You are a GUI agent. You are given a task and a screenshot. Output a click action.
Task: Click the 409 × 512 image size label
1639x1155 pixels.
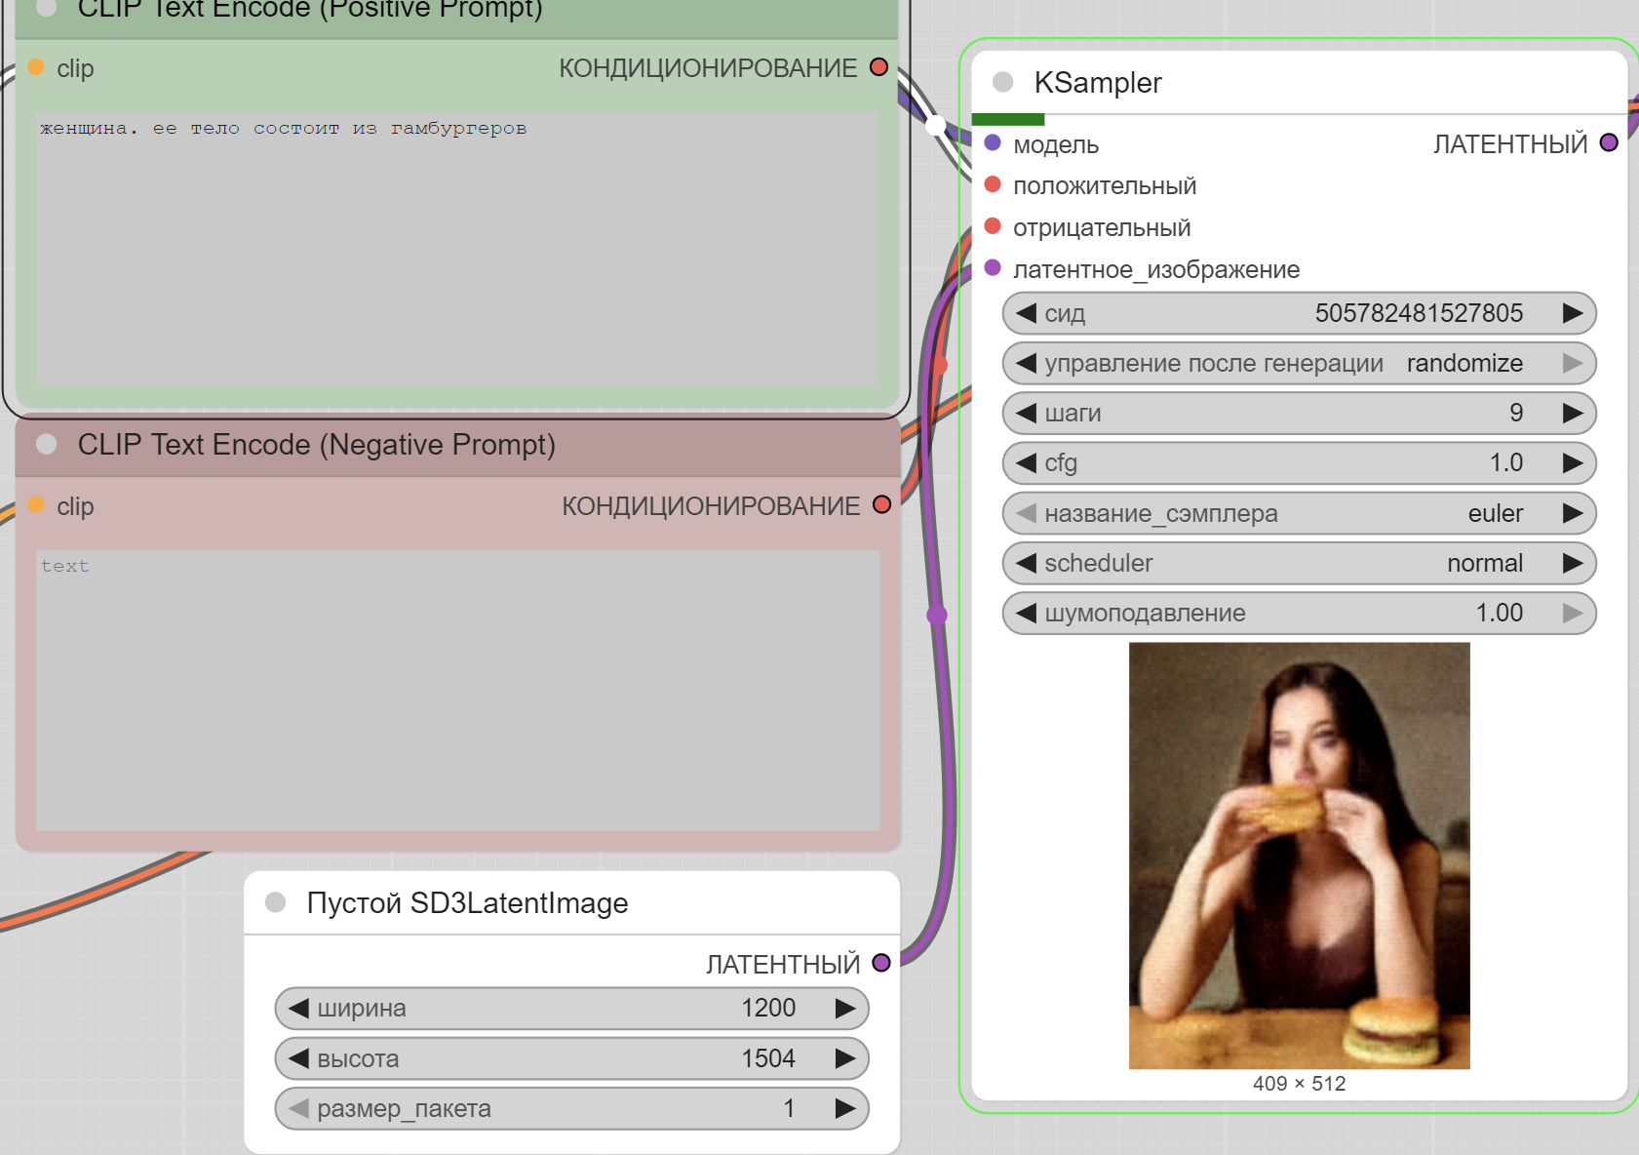coord(1299,1084)
